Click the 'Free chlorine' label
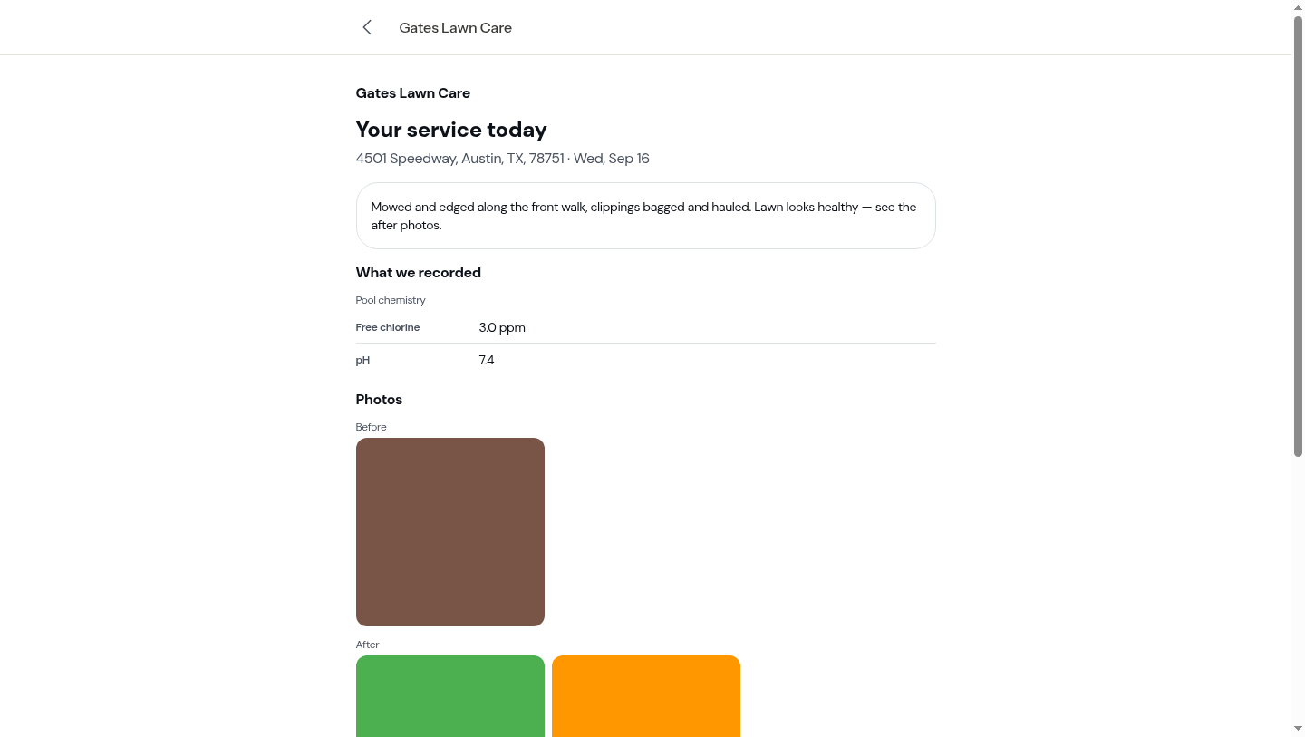Viewport: 1305px width, 737px height. tap(388, 327)
